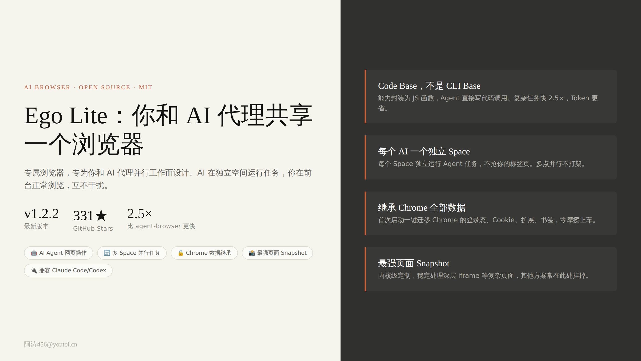Click the subtitle paragraph starting '专属浏览器'
Image resolution: width=641 pixels, height=361 pixels.
pos(168,179)
